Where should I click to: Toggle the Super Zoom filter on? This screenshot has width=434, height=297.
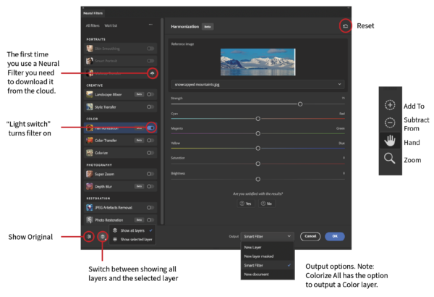151,173
